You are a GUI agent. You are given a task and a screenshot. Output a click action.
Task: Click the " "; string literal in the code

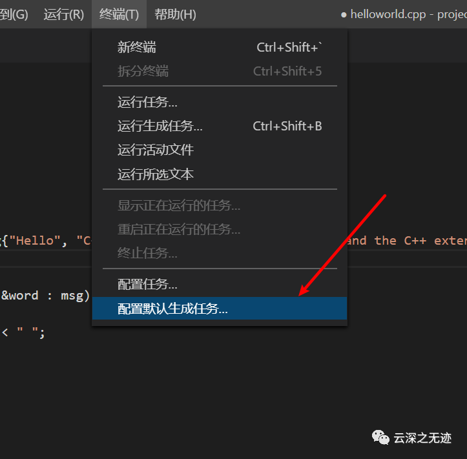coord(30,332)
